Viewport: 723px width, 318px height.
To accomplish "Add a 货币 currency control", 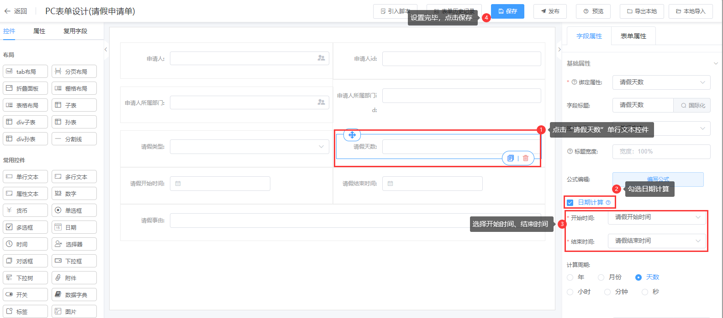I will coord(25,210).
